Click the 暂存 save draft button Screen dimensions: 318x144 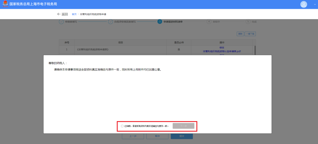coord(157,136)
